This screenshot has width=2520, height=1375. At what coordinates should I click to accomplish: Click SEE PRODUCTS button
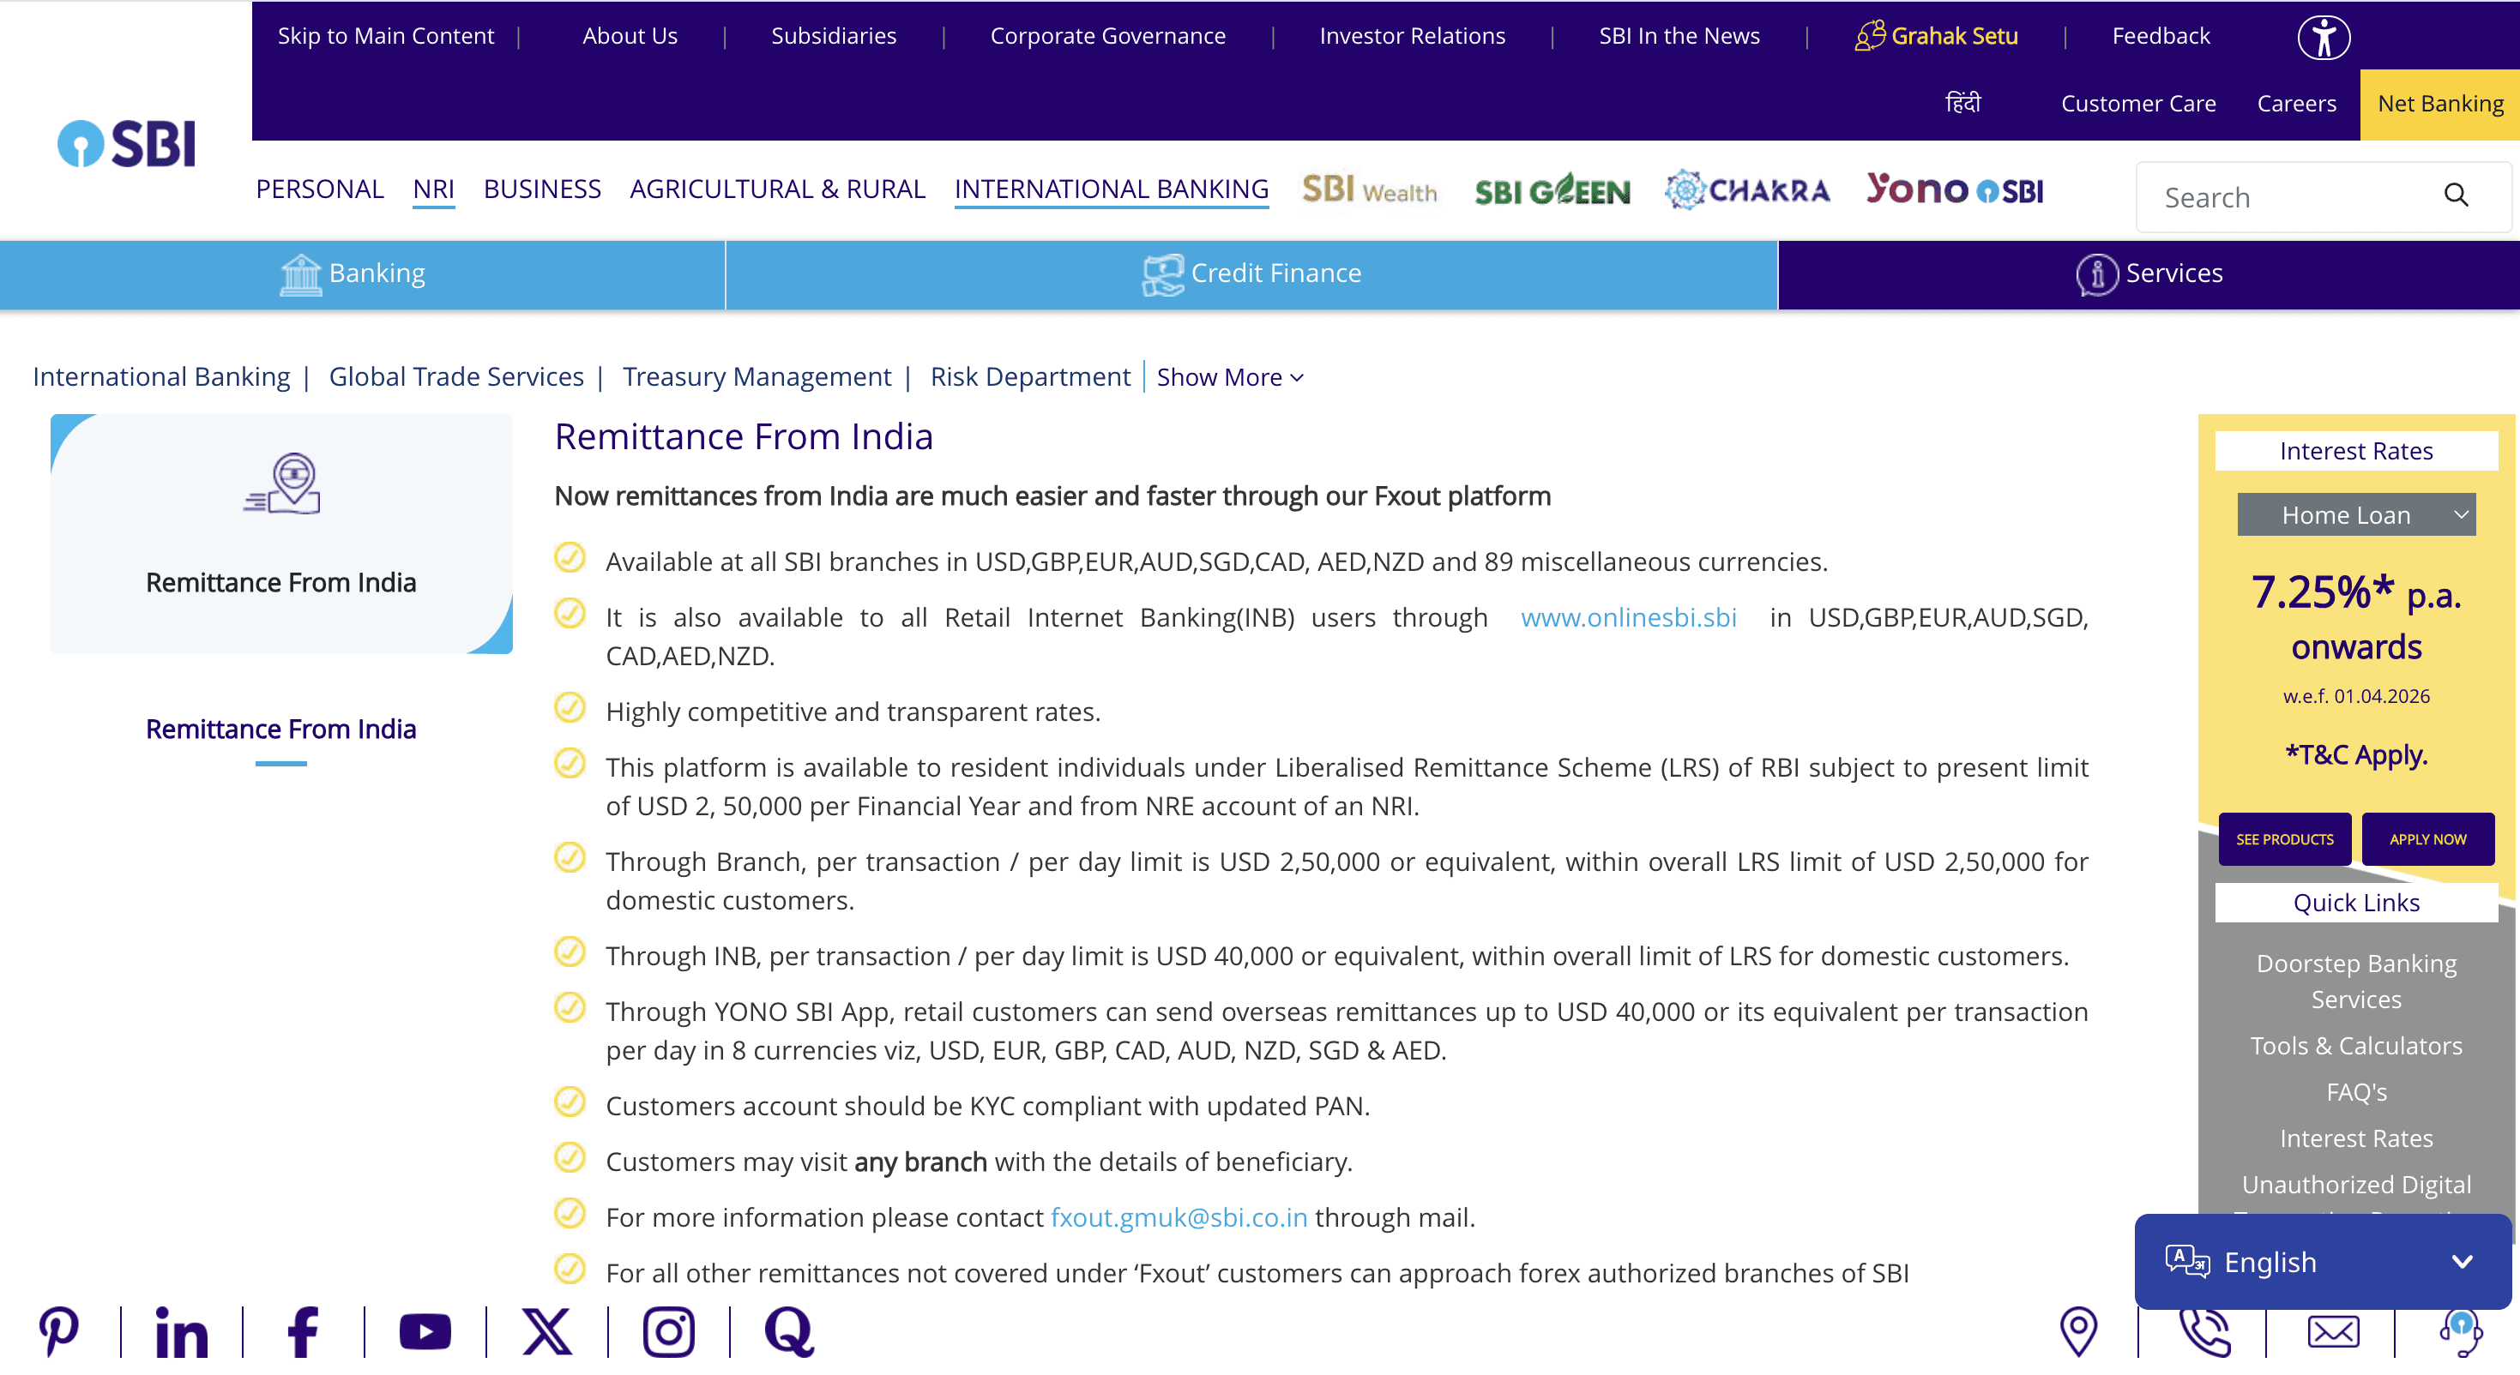[x=2284, y=839]
